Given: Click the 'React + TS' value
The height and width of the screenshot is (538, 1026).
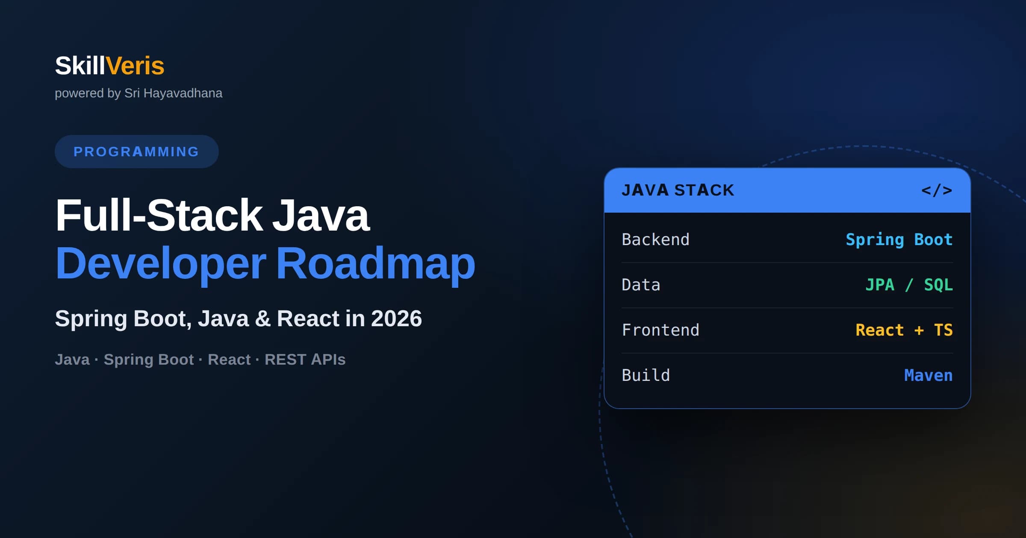Looking at the screenshot, I should [x=904, y=330].
